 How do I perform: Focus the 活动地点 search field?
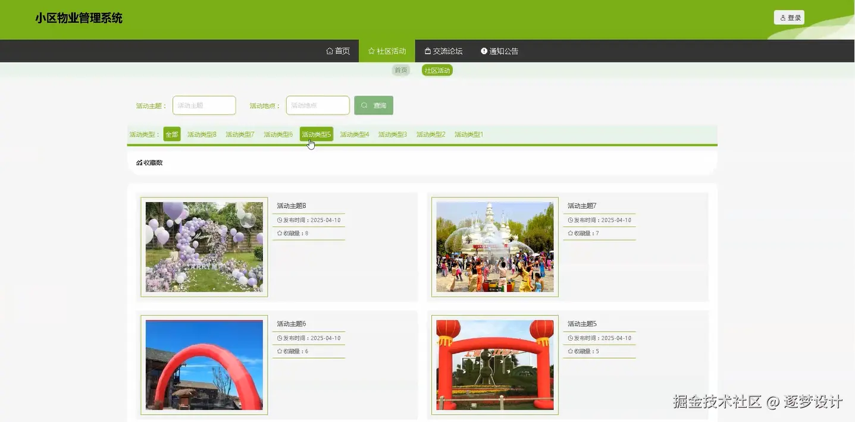tap(318, 105)
